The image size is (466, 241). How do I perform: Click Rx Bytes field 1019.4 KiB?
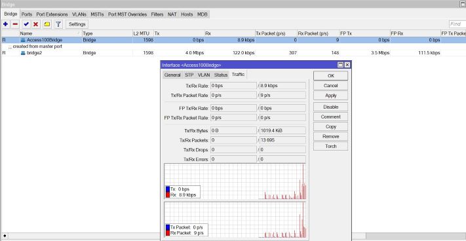point(282,130)
